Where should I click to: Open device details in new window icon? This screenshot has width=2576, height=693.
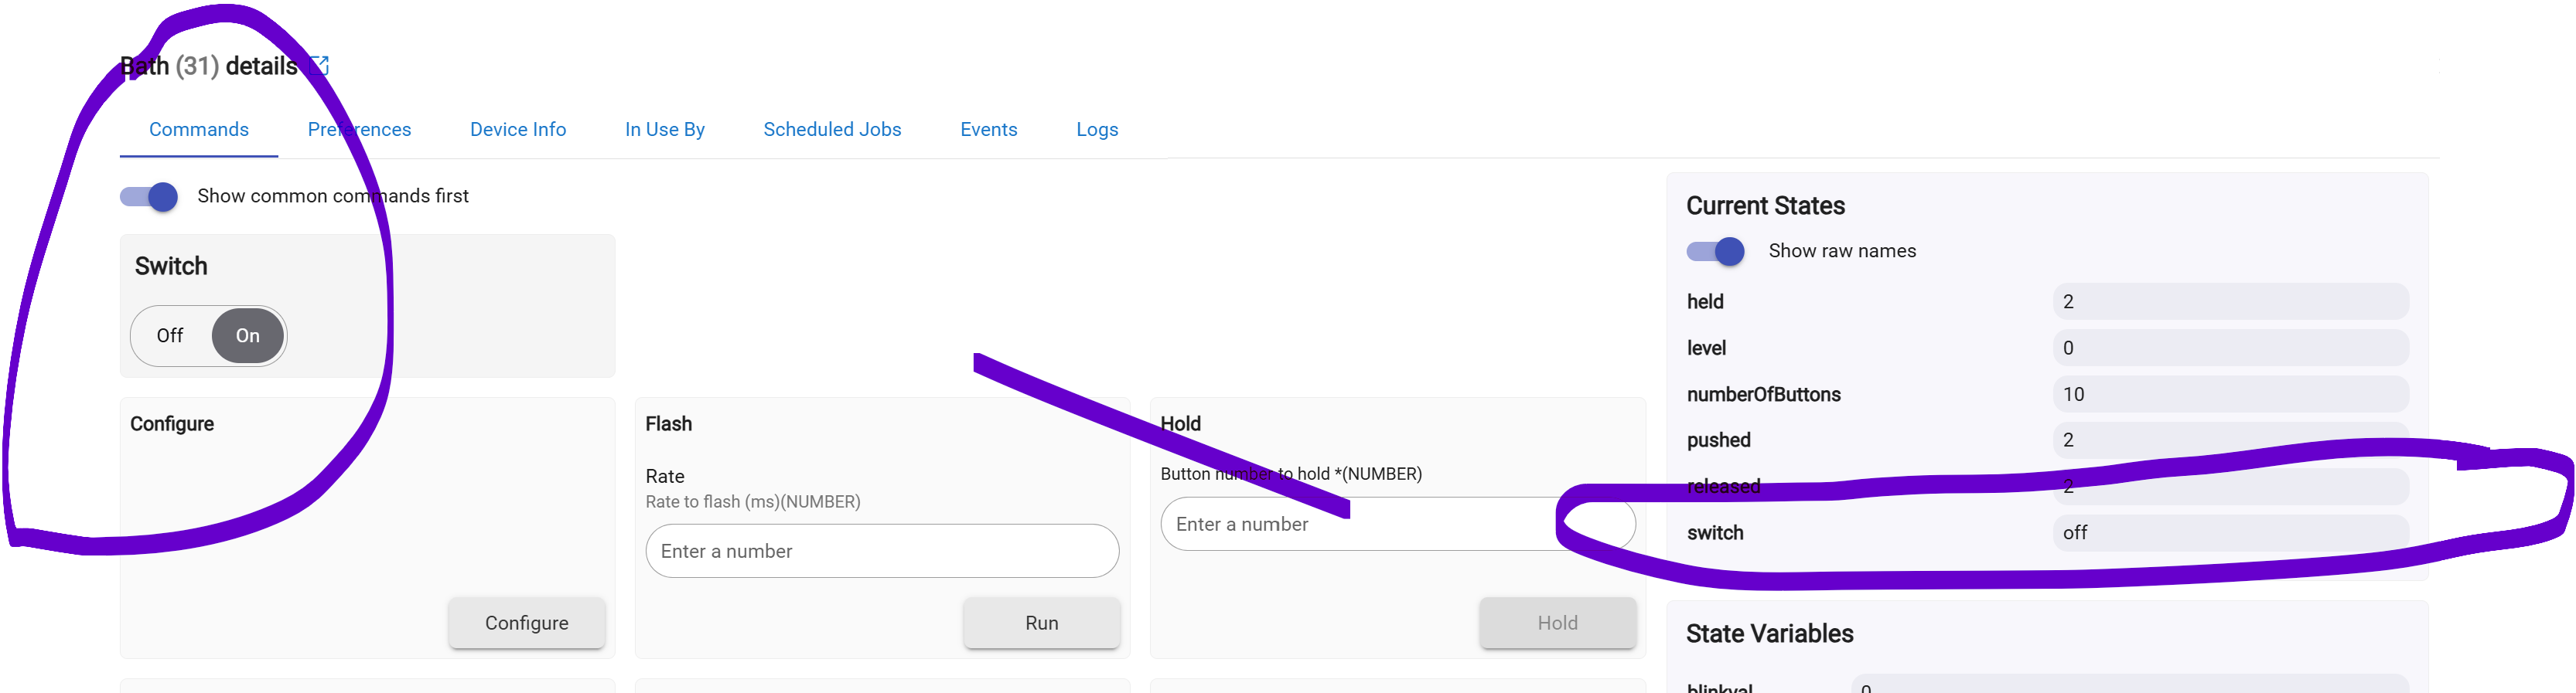pyautogui.click(x=320, y=66)
